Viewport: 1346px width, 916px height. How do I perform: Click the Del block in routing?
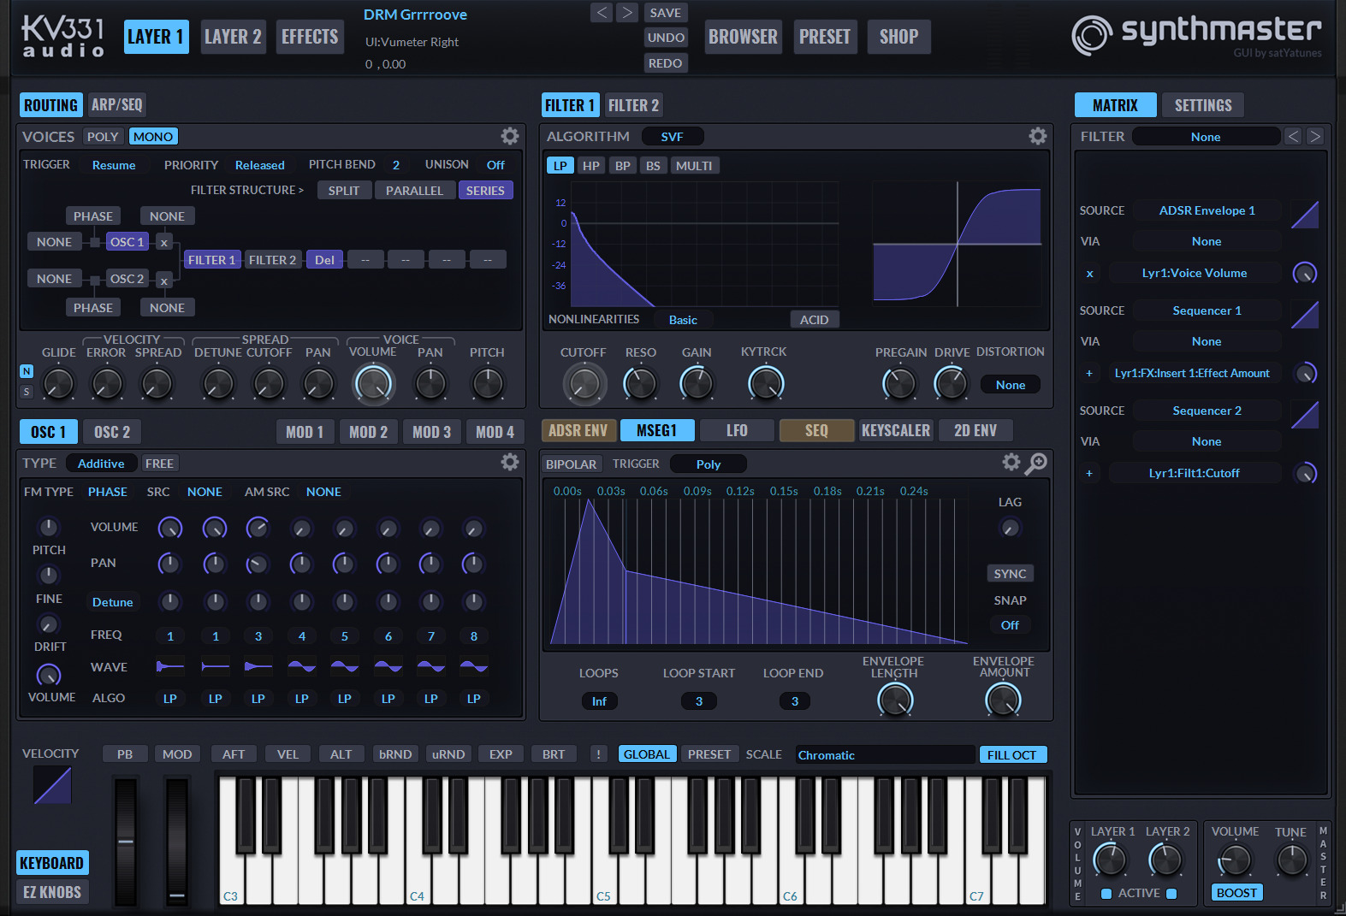[x=325, y=260]
